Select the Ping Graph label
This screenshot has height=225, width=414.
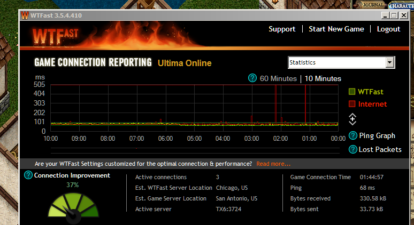[377, 135]
